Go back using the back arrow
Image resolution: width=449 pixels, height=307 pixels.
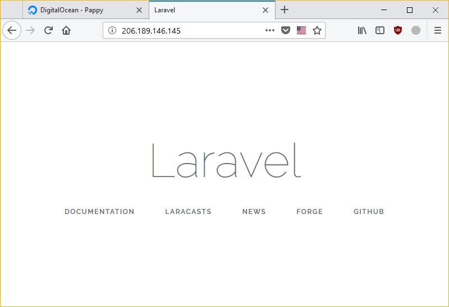click(12, 30)
